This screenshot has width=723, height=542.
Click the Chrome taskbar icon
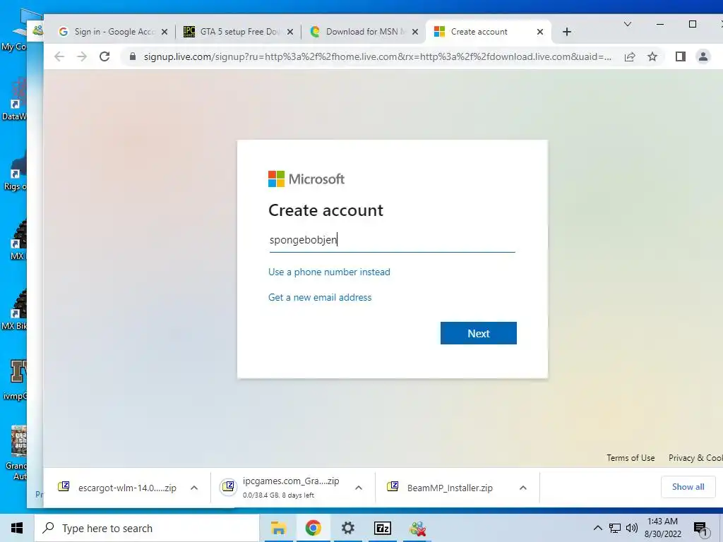pyautogui.click(x=313, y=528)
